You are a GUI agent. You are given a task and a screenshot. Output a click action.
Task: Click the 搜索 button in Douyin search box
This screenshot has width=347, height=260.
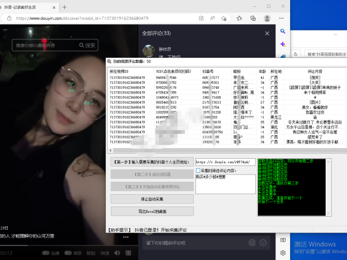(x=87, y=46)
